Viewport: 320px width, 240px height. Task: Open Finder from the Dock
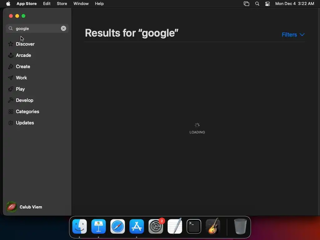[80, 226]
